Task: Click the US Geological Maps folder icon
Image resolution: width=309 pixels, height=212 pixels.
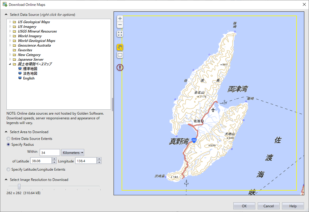Action: [x=14, y=22]
